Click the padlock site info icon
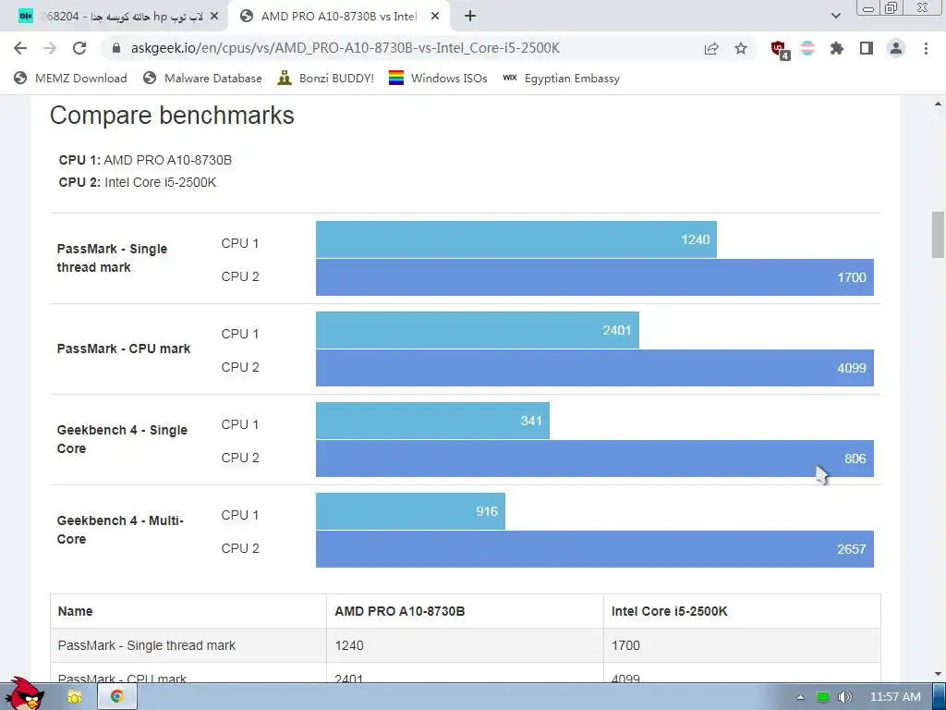The height and width of the screenshot is (710, 946). (x=116, y=48)
